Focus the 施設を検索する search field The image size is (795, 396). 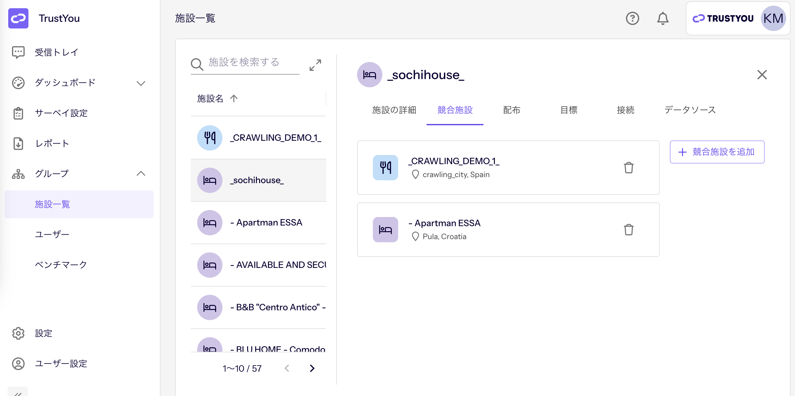[x=245, y=64]
